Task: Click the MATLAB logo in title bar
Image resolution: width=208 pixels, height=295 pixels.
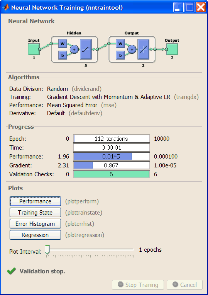Action: tap(6, 7)
